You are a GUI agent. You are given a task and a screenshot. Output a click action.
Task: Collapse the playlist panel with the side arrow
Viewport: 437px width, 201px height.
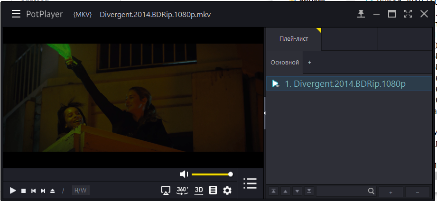pos(264,113)
